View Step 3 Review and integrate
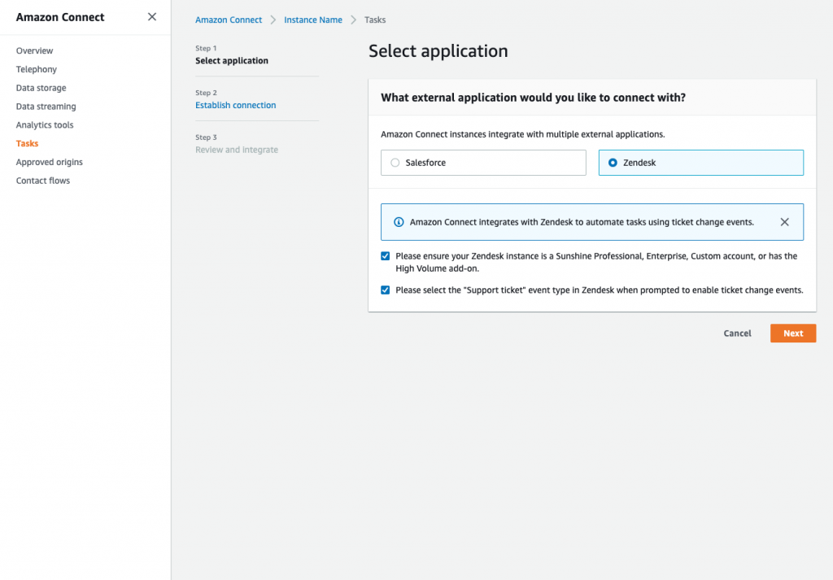This screenshot has width=833, height=580. [236, 149]
